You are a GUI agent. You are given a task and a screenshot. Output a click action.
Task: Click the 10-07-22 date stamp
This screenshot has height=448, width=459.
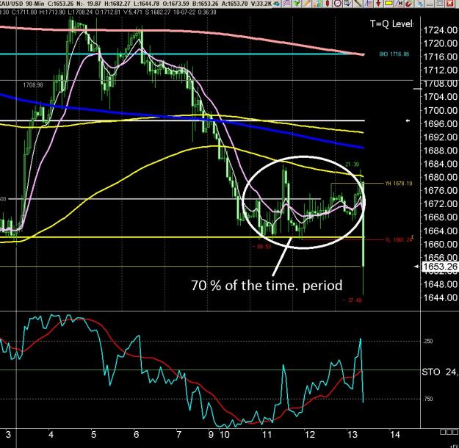click(184, 12)
